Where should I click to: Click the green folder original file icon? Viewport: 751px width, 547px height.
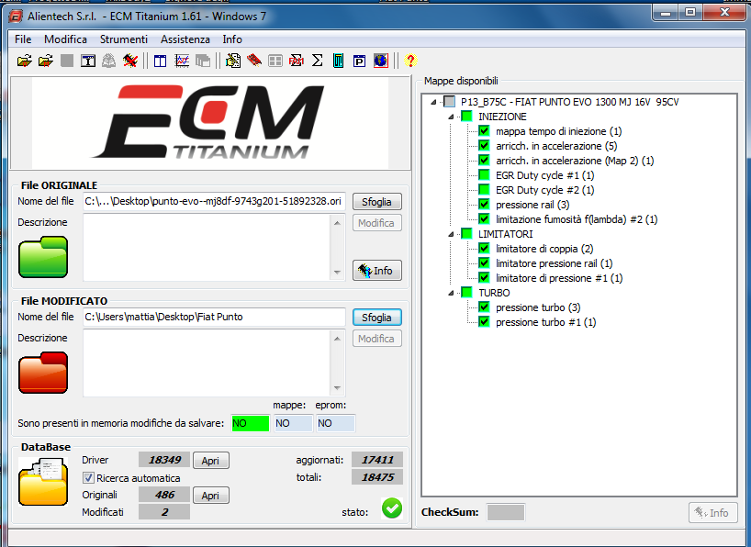pyautogui.click(x=43, y=257)
